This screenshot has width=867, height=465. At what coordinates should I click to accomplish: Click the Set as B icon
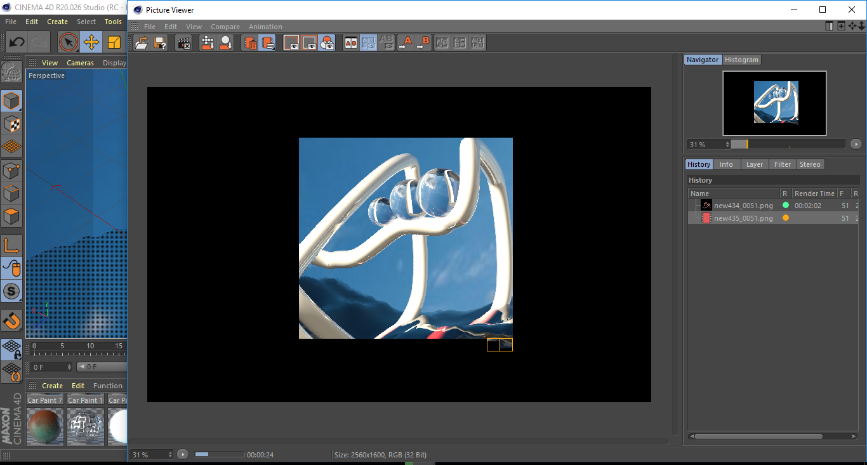(423, 43)
